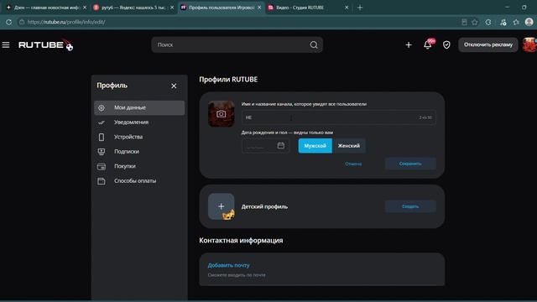Click the Подписки sidebar icon
Viewport: 537px width, 302px height.
(102, 151)
